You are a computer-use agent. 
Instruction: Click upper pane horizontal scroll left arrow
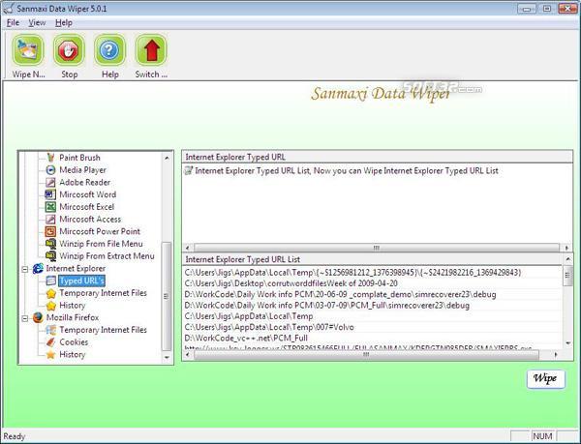(x=188, y=248)
